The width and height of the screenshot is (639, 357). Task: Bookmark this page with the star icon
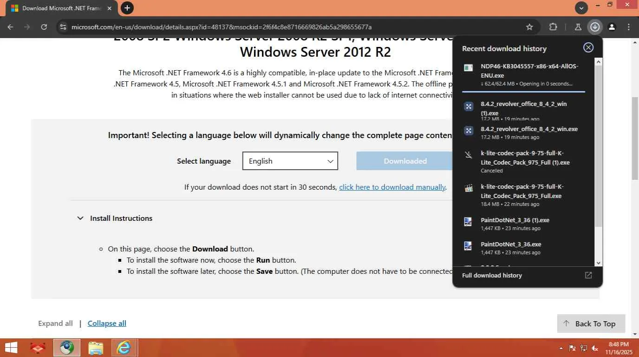coord(529,27)
